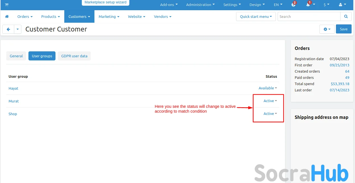Screen dimensions: 355x183
Task: View the 64 created orders link
Action: pyautogui.click(x=347, y=71)
